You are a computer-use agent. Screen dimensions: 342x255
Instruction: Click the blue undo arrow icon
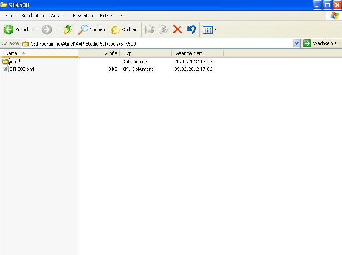(x=191, y=29)
